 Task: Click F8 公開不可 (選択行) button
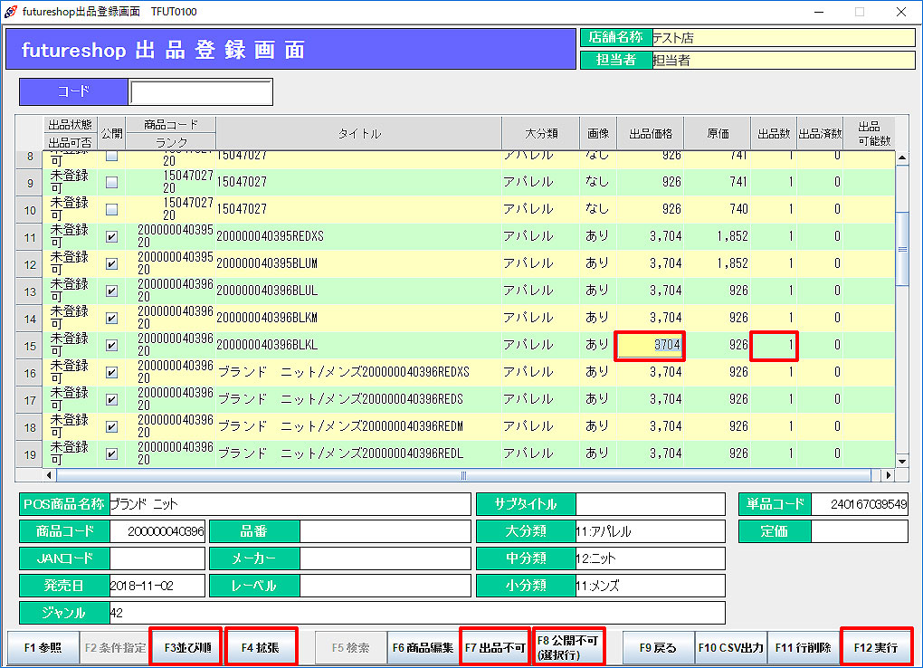567,648
